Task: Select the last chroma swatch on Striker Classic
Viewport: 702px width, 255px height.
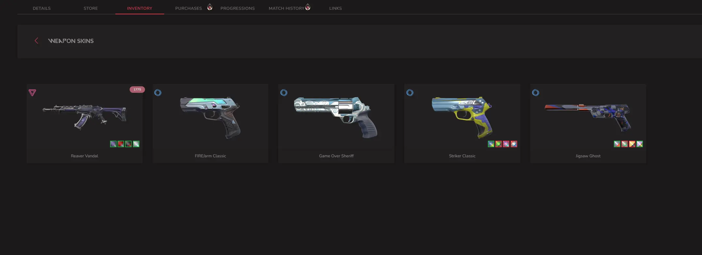Action: tap(514, 144)
